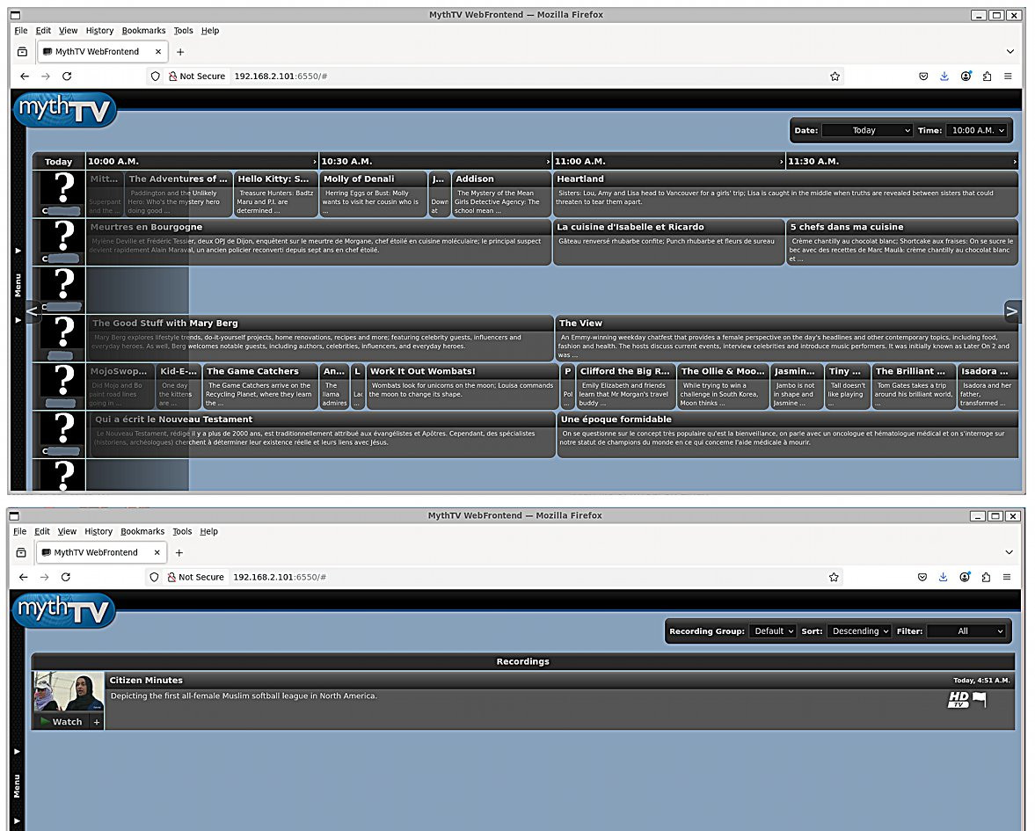Open the File menu in the top Firefox window

(21, 31)
